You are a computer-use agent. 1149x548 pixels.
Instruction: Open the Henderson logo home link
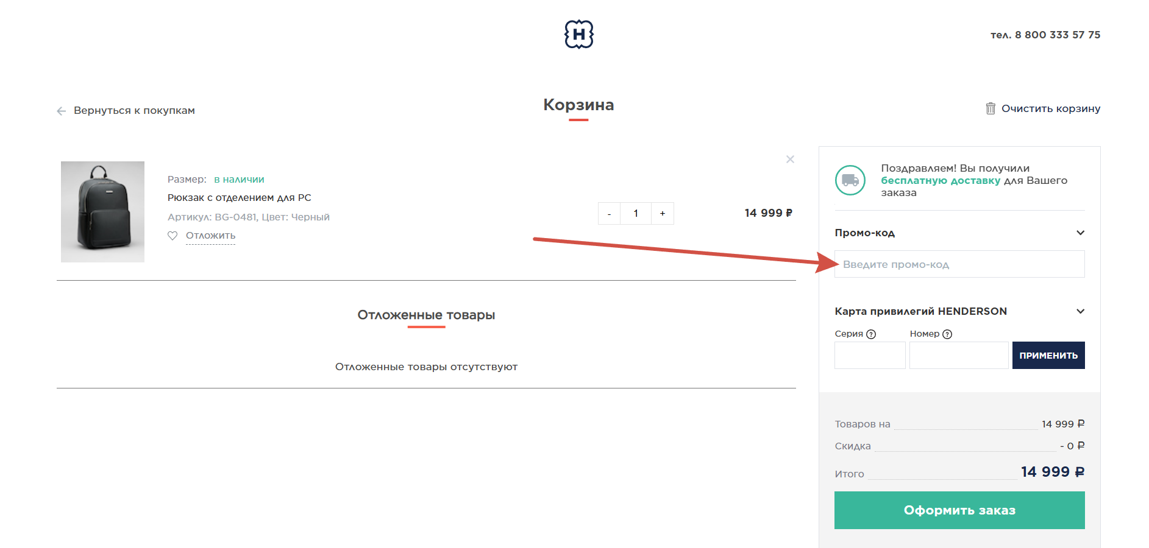578,34
